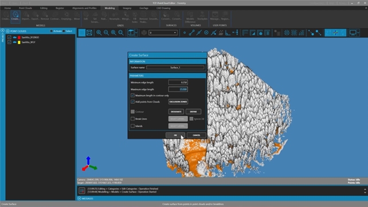The height and width of the screenshot is (207, 368).
Task: Click the Manage user points icon
Action: (215, 16)
